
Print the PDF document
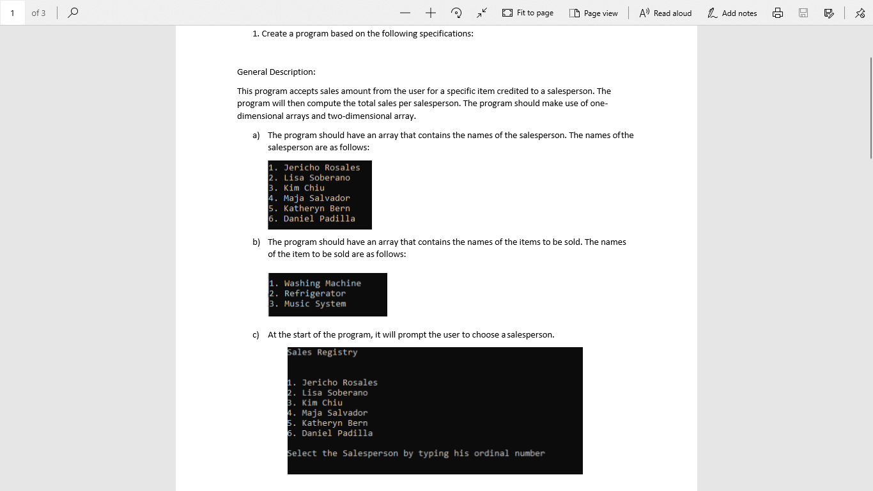coord(777,12)
